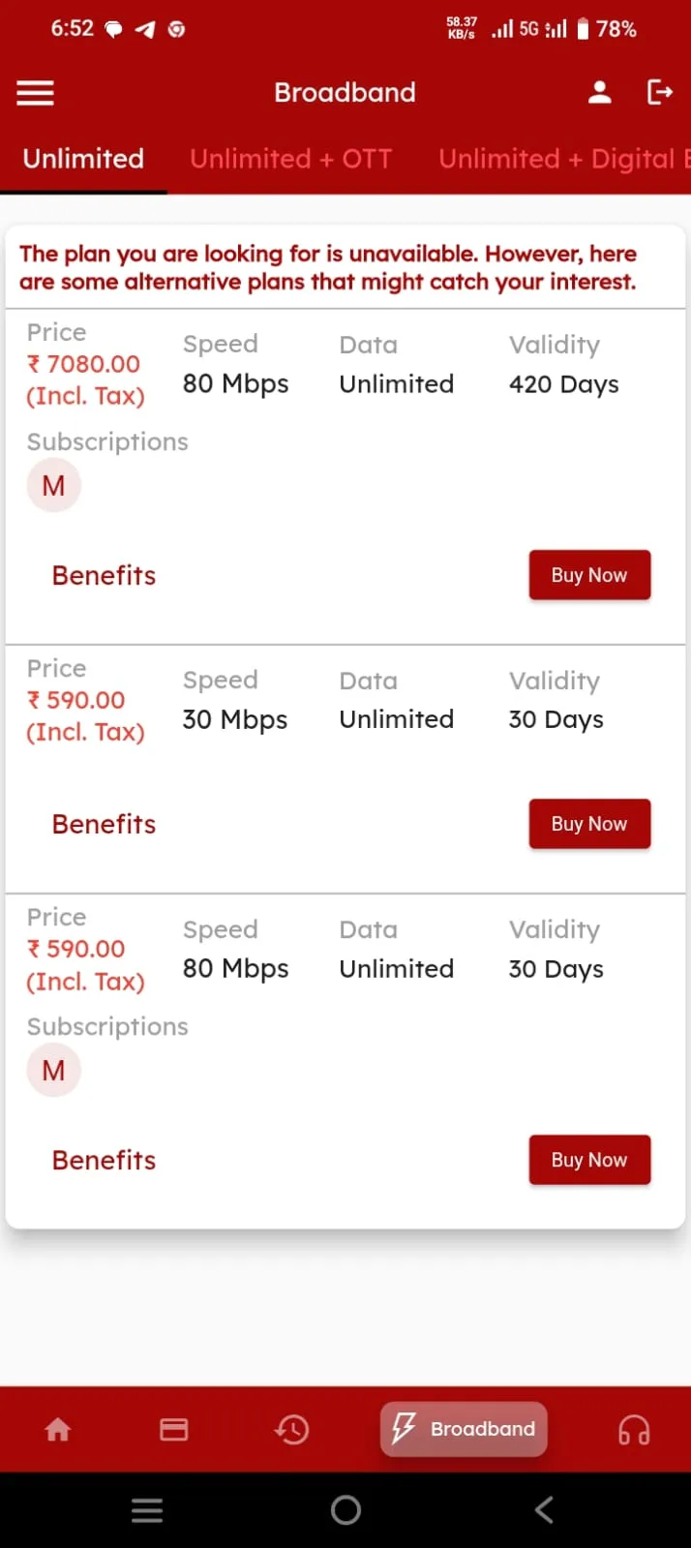This screenshot has height=1548, width=691.
Task: Select the Unlimited tab
Action: tap(83, 159)
